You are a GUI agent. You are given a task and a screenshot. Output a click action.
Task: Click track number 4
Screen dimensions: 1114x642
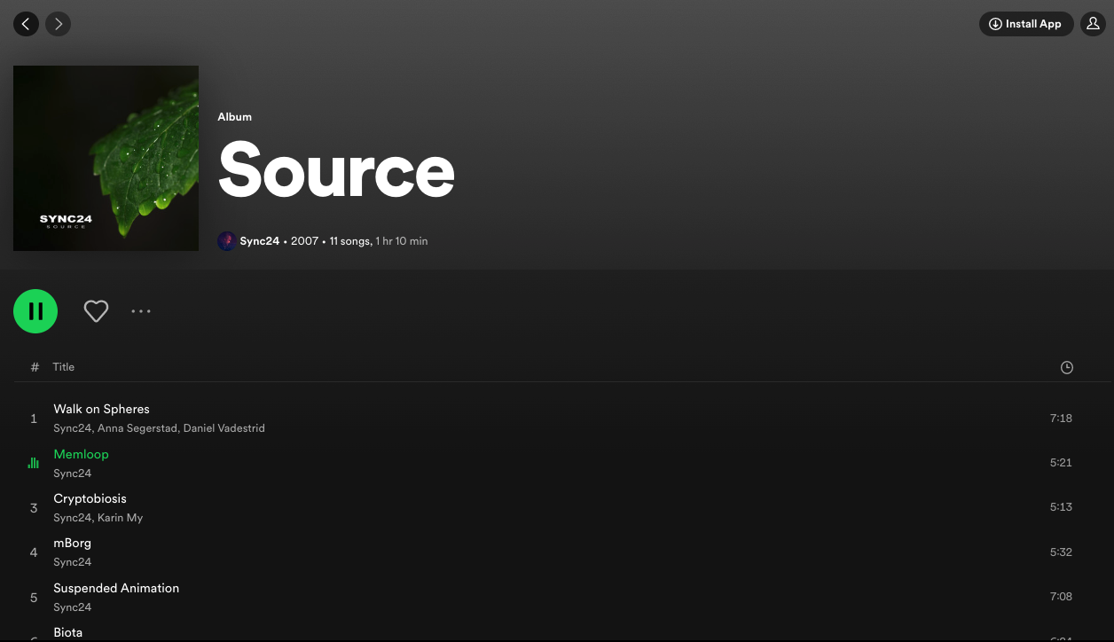click(34, 552)
